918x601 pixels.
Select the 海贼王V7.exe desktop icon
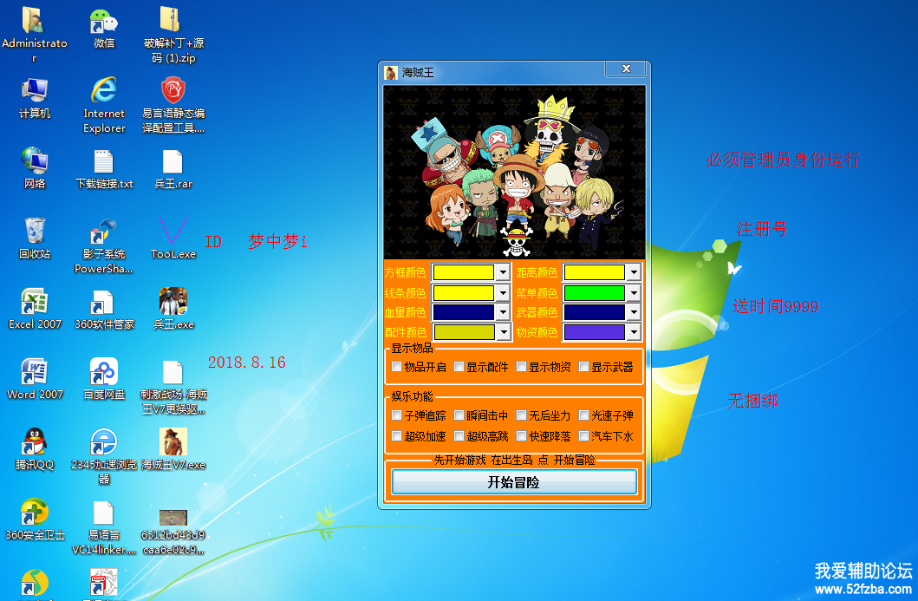point(173,448)
